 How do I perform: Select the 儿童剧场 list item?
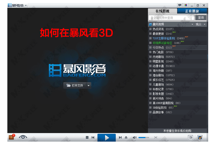pos(177,85)
